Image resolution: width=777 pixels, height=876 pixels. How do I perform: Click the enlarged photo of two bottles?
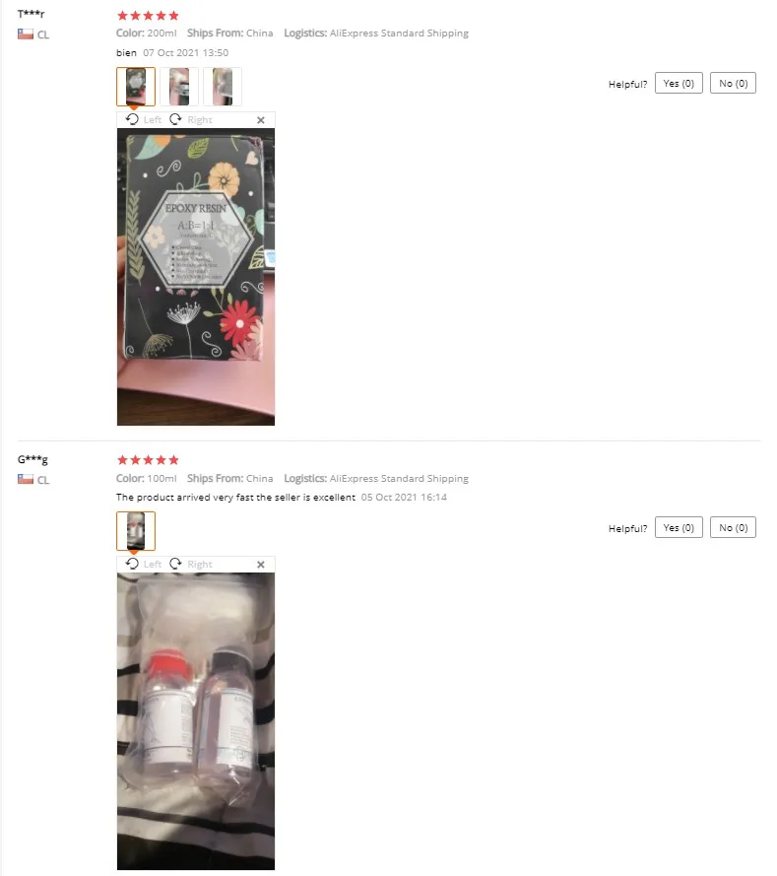pos(196,721)
